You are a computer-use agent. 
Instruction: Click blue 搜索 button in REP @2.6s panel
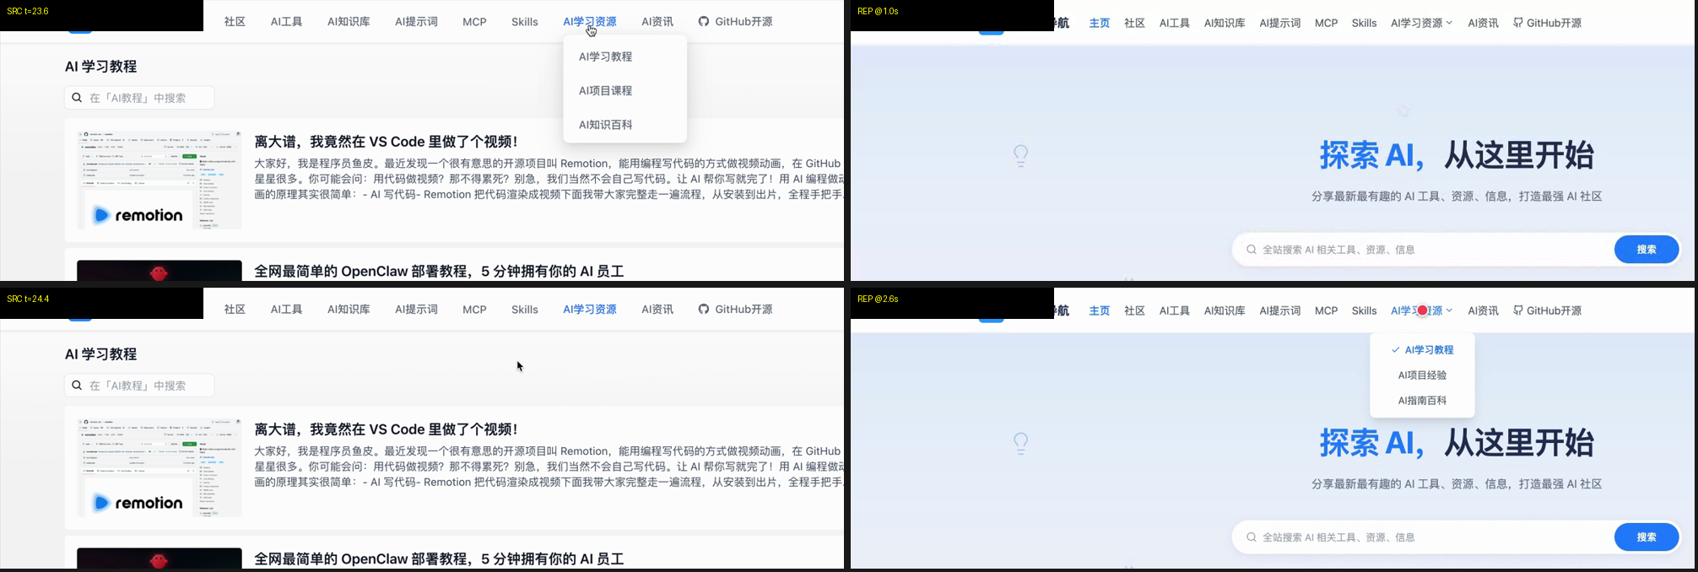pos(1647,537)
